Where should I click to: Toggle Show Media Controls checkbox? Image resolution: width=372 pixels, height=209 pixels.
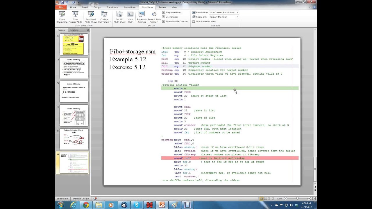163,21
